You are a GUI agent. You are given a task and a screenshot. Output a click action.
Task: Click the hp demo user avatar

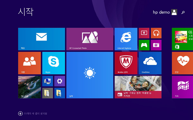pyautogui.click(x=174, y=12)
